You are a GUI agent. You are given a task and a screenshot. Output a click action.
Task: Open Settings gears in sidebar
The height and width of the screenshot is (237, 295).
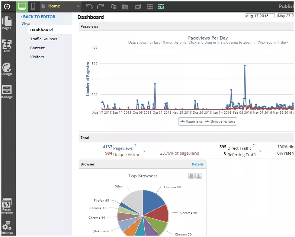(x=7, y=227)
